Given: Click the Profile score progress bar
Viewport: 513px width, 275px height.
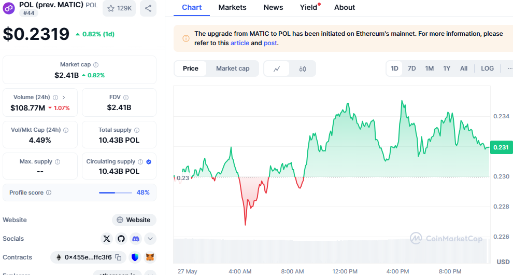Looking at the screenshot, I should pyautogui.click(x=115, y=192).
